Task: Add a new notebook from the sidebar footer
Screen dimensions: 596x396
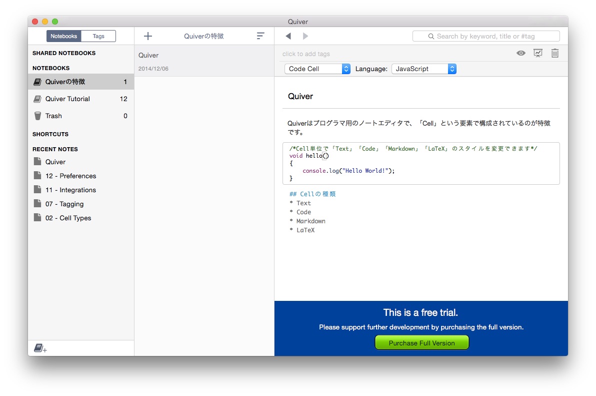Action: pyautogui.click(x=40, y=348)
